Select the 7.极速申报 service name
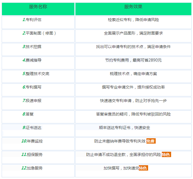Viewport: 193px width, 179px height. coord(32,101)
